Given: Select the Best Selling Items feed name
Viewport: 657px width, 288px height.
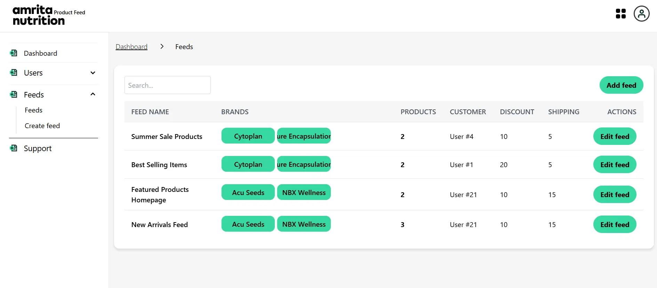Looking at the screenshot, I should point(159,165).
